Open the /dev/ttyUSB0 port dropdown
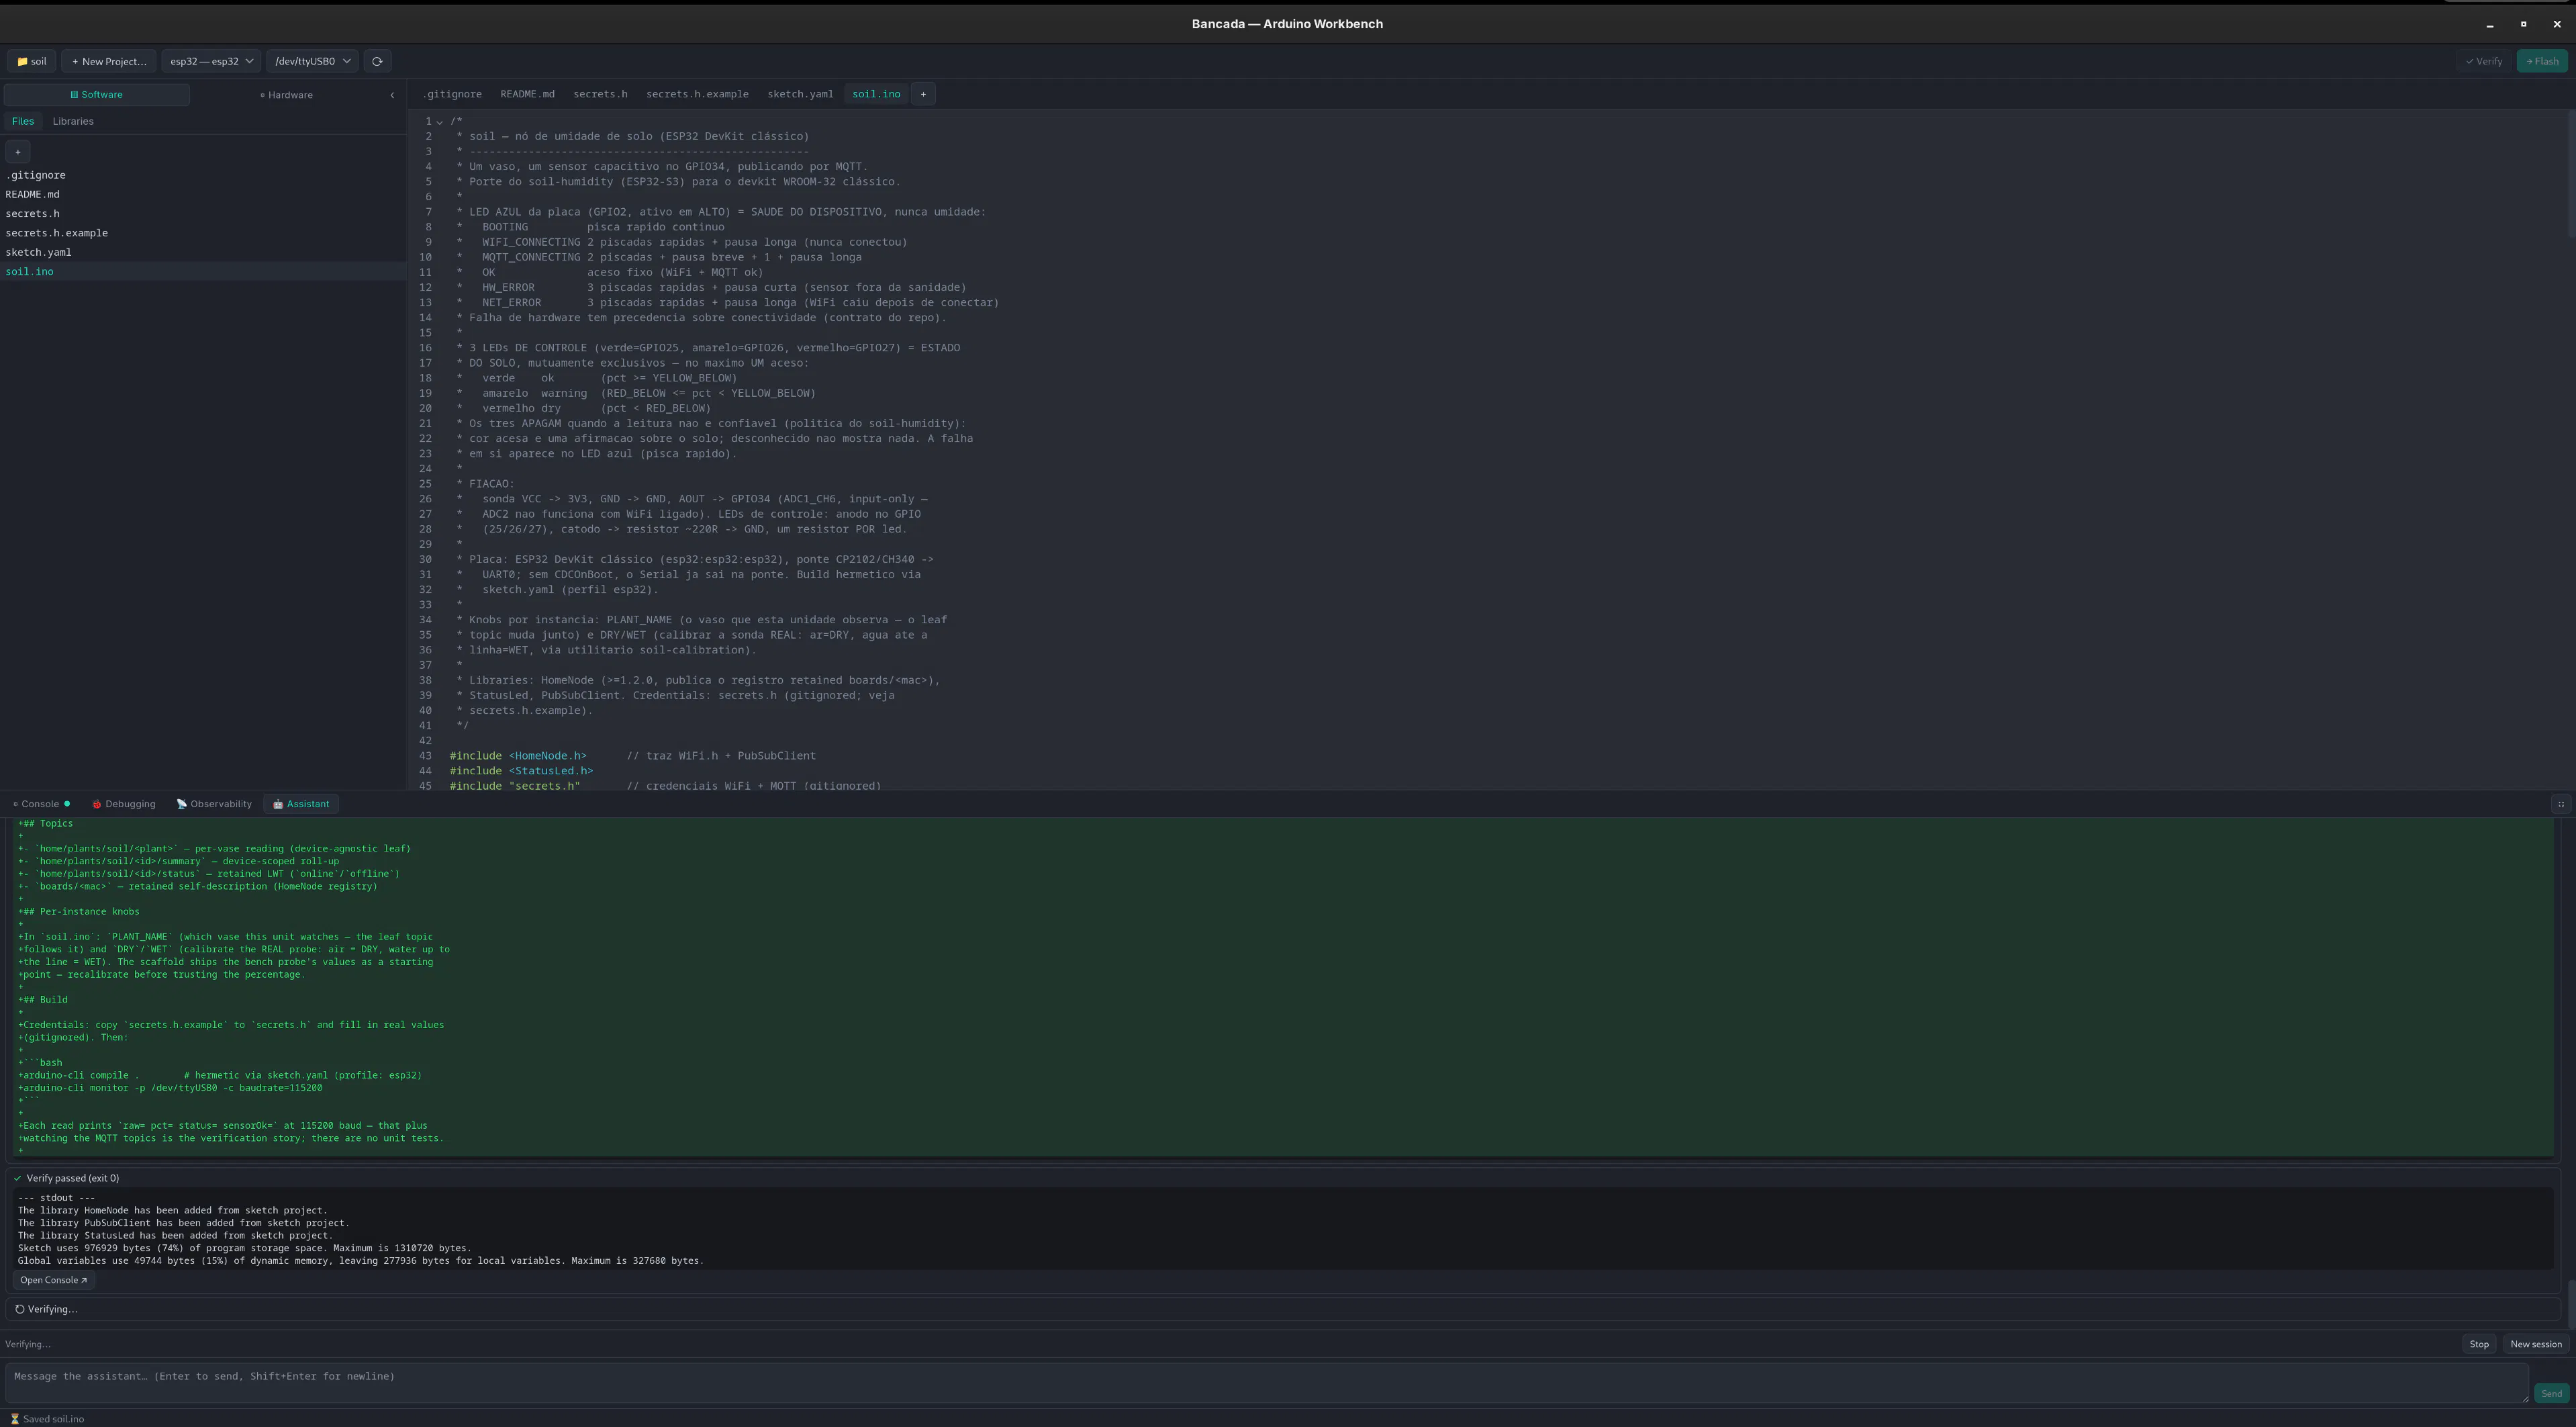Screen dimensions: 2576x1427 click(x=312, y=61)
